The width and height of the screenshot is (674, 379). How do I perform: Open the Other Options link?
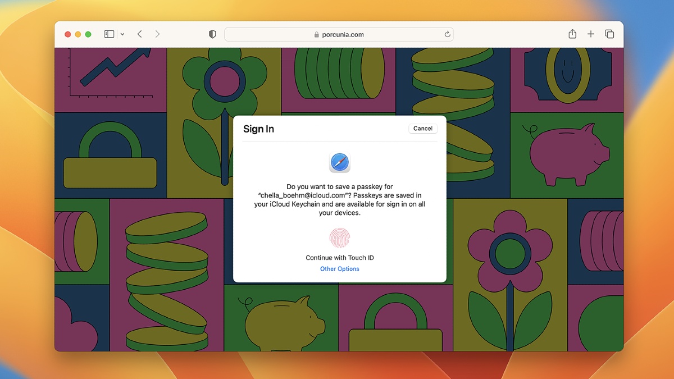[x=340, y=269]
